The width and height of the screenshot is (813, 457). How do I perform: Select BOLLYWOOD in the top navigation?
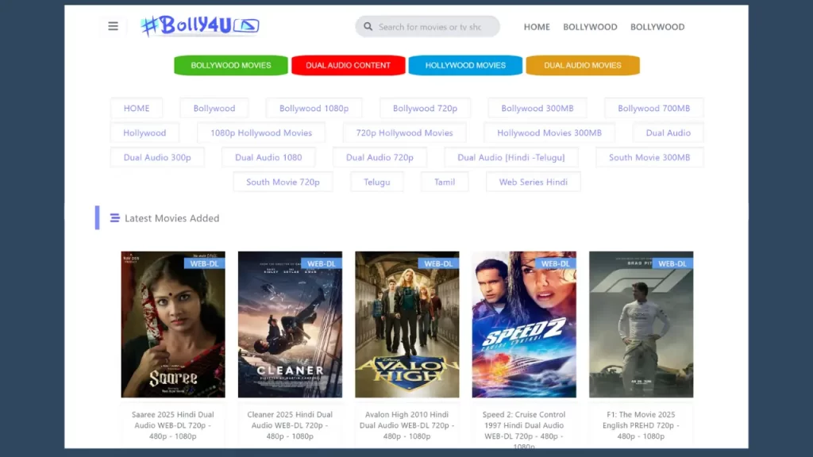590,26
